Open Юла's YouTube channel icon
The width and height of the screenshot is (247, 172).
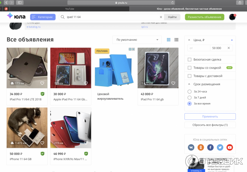230,147
